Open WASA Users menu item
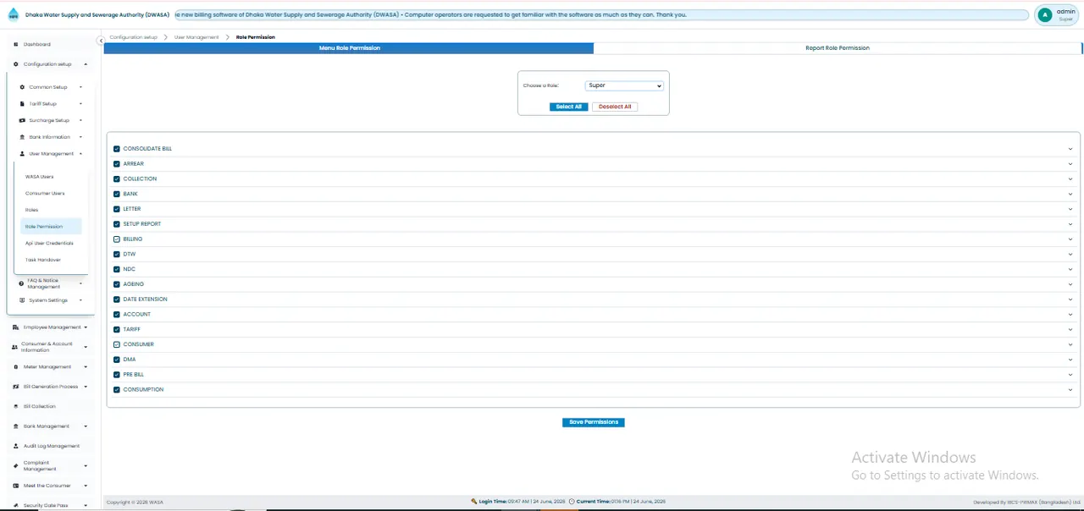This screenshot has height=511, width=1084. [x=39, y=177]
